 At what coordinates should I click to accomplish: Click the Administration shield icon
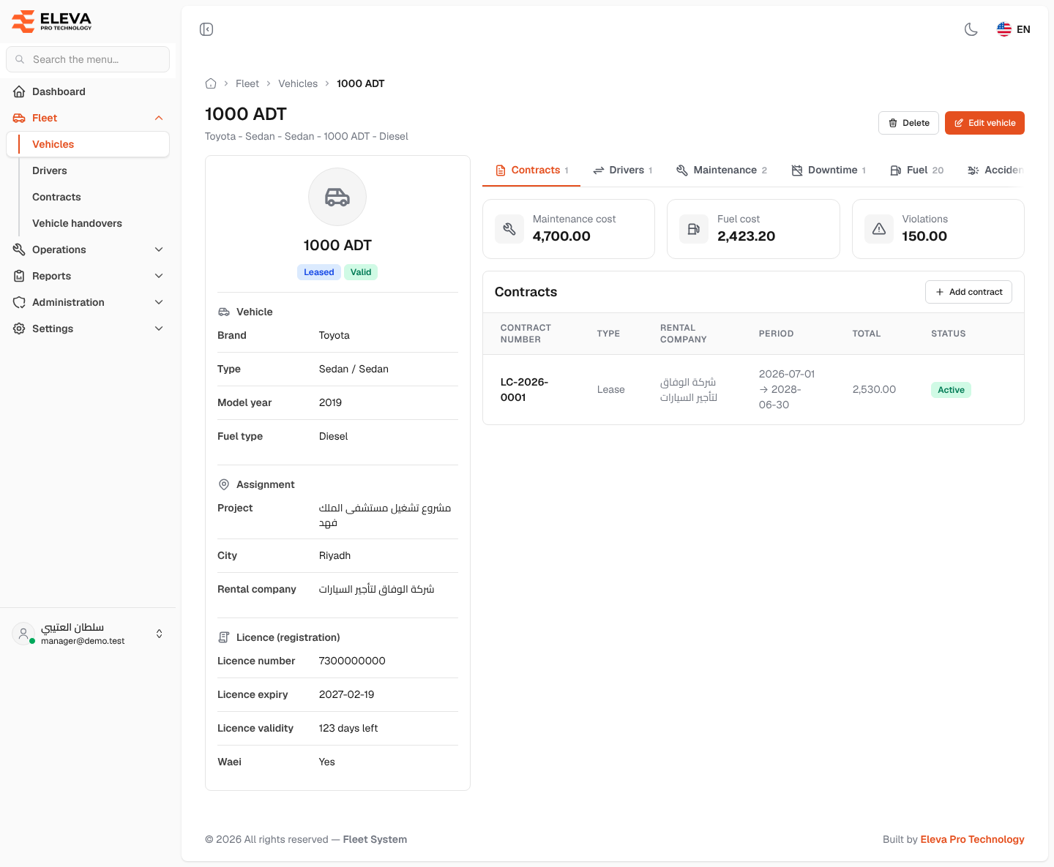click(x=19, y=302)
